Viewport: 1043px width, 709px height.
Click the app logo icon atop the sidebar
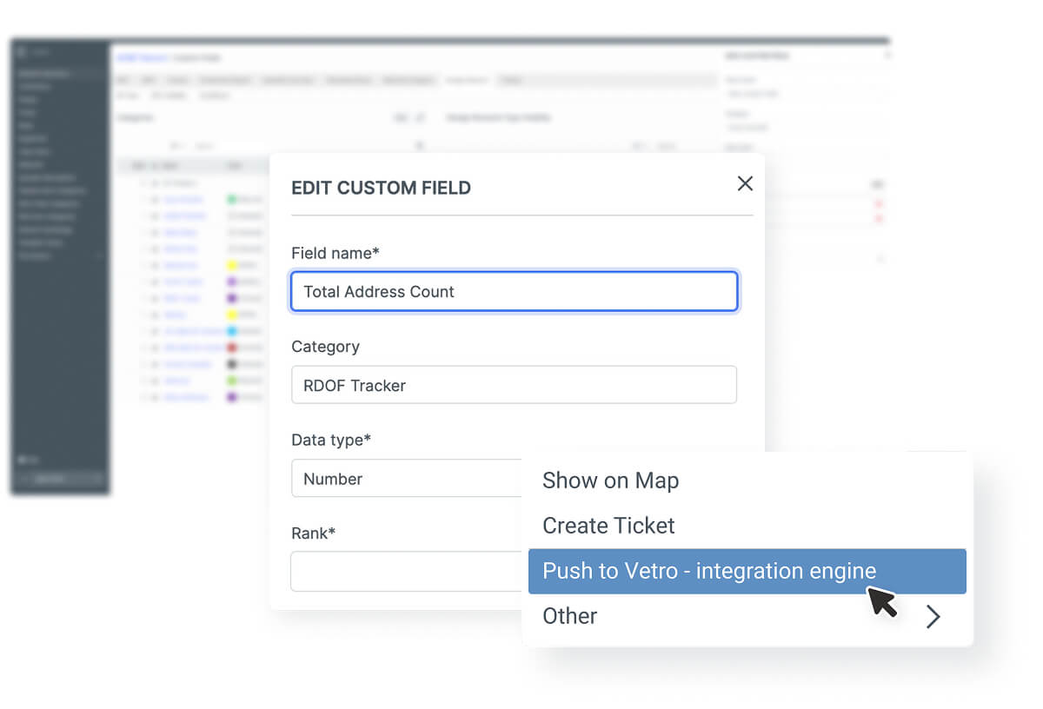coord(21,52)
